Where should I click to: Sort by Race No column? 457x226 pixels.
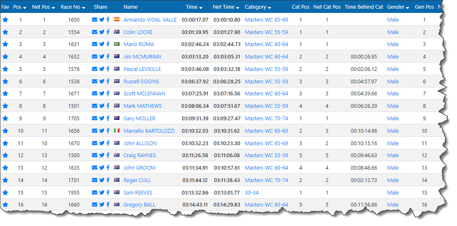pos(73,7)
